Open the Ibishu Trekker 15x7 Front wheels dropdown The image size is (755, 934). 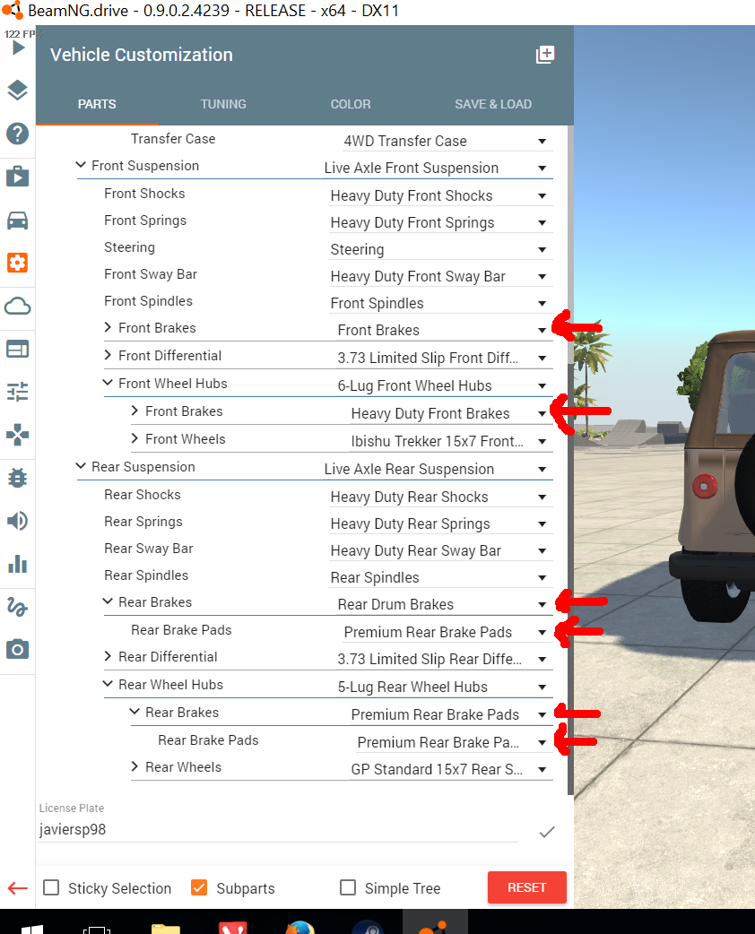point(451,441)
